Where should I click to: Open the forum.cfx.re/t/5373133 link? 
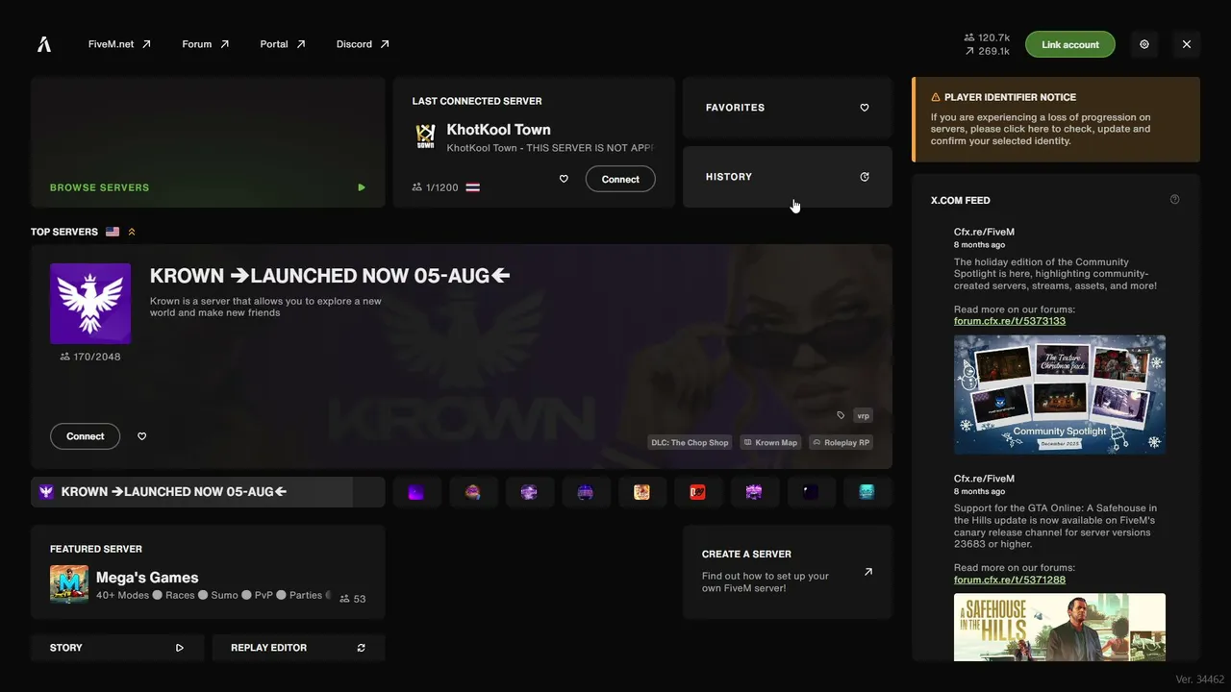pyautogui.click(x=1010, y=321)
